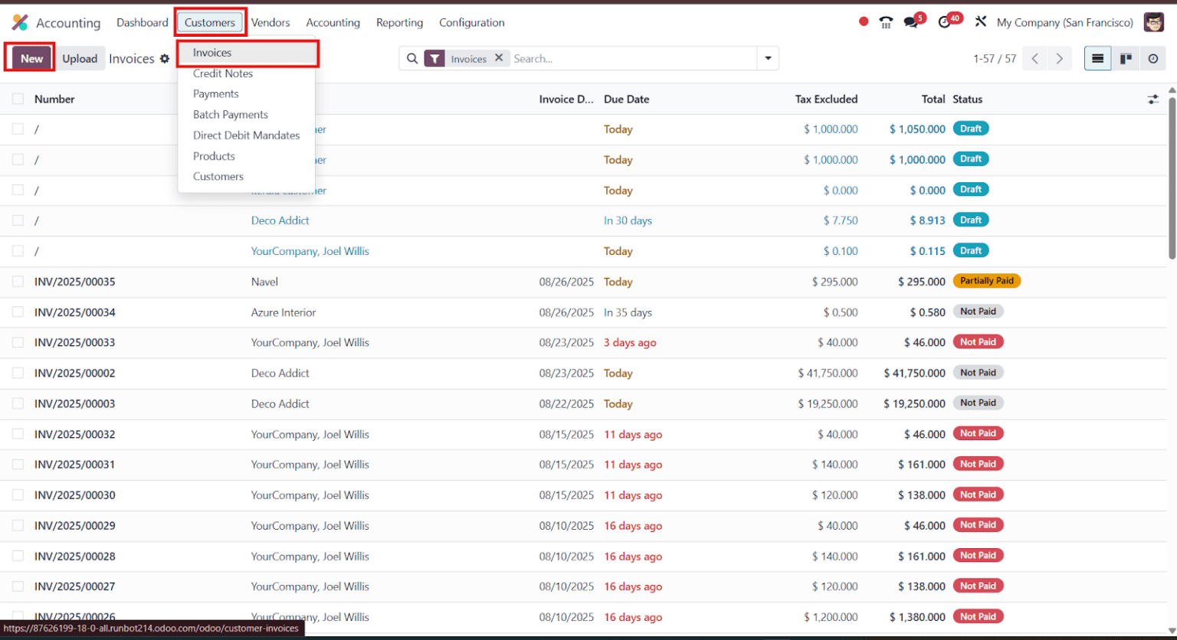Open the developer tools menu

(982, 21)
